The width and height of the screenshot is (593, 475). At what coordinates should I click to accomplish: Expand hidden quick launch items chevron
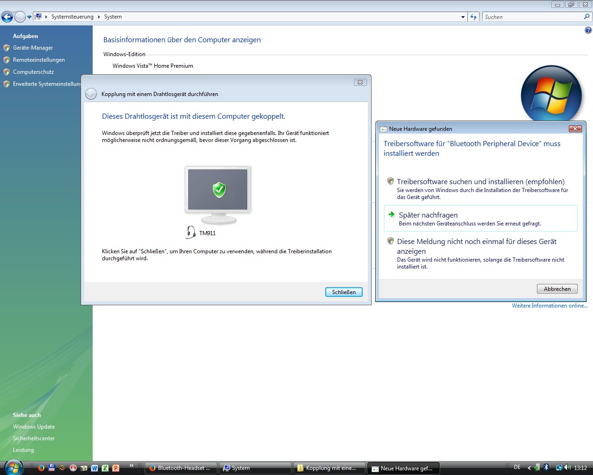pyautogui.click(x=132, y=466)
